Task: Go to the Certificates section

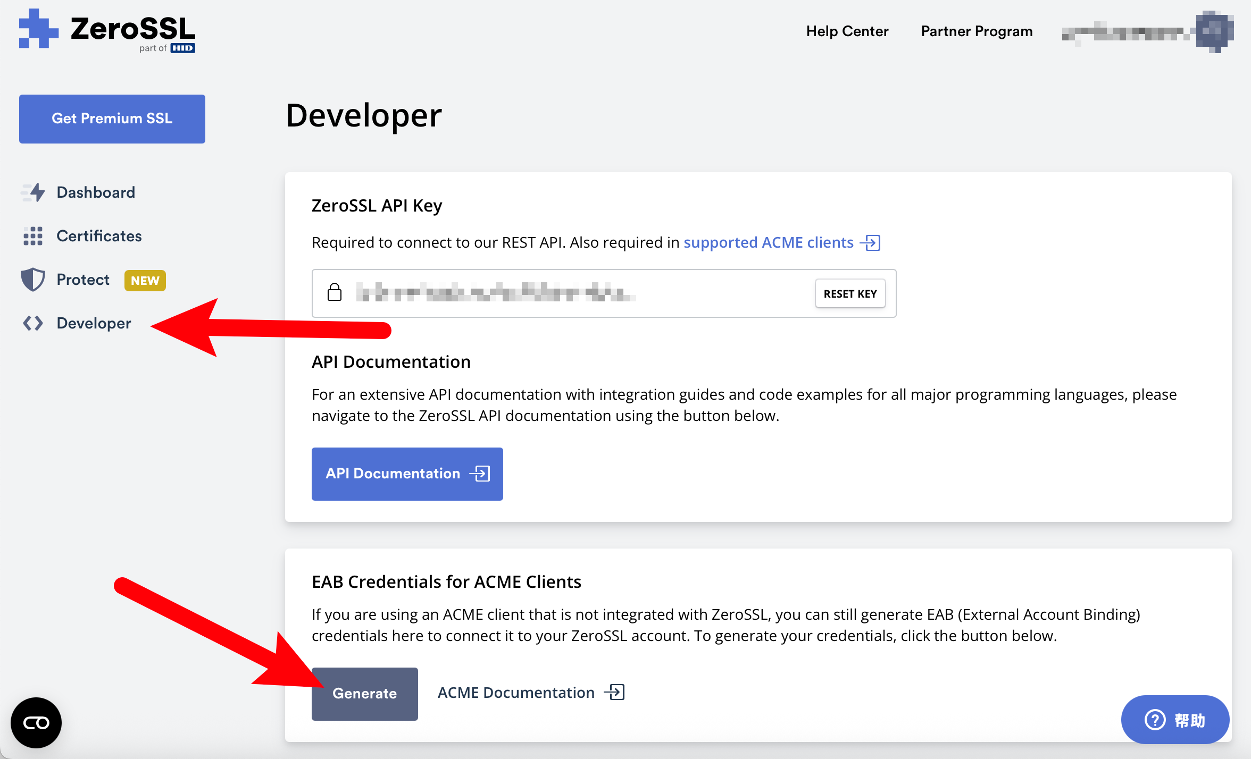Action: [99, 236]
